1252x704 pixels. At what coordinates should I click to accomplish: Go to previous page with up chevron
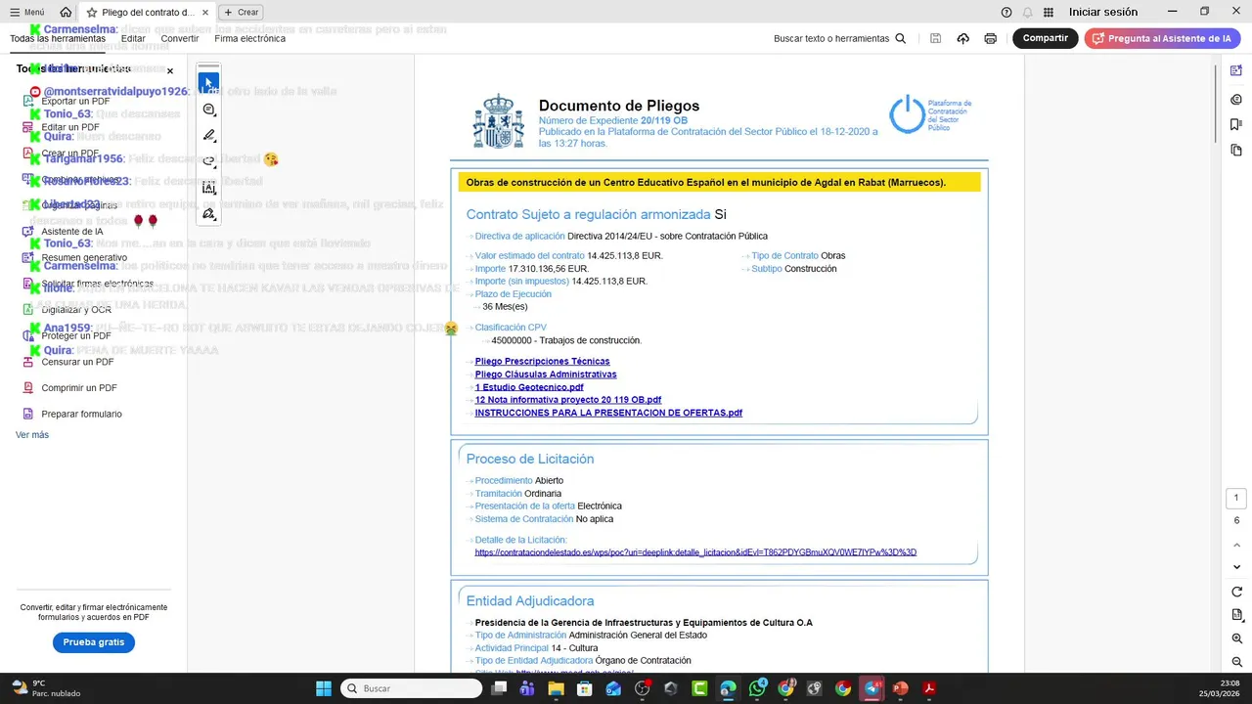point(1236,545)
